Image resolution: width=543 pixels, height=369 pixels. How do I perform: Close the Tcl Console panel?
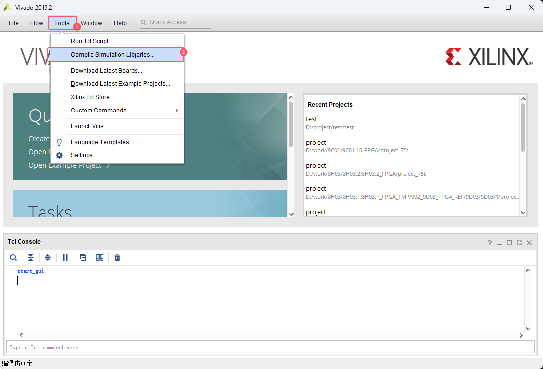coord(529,243)
